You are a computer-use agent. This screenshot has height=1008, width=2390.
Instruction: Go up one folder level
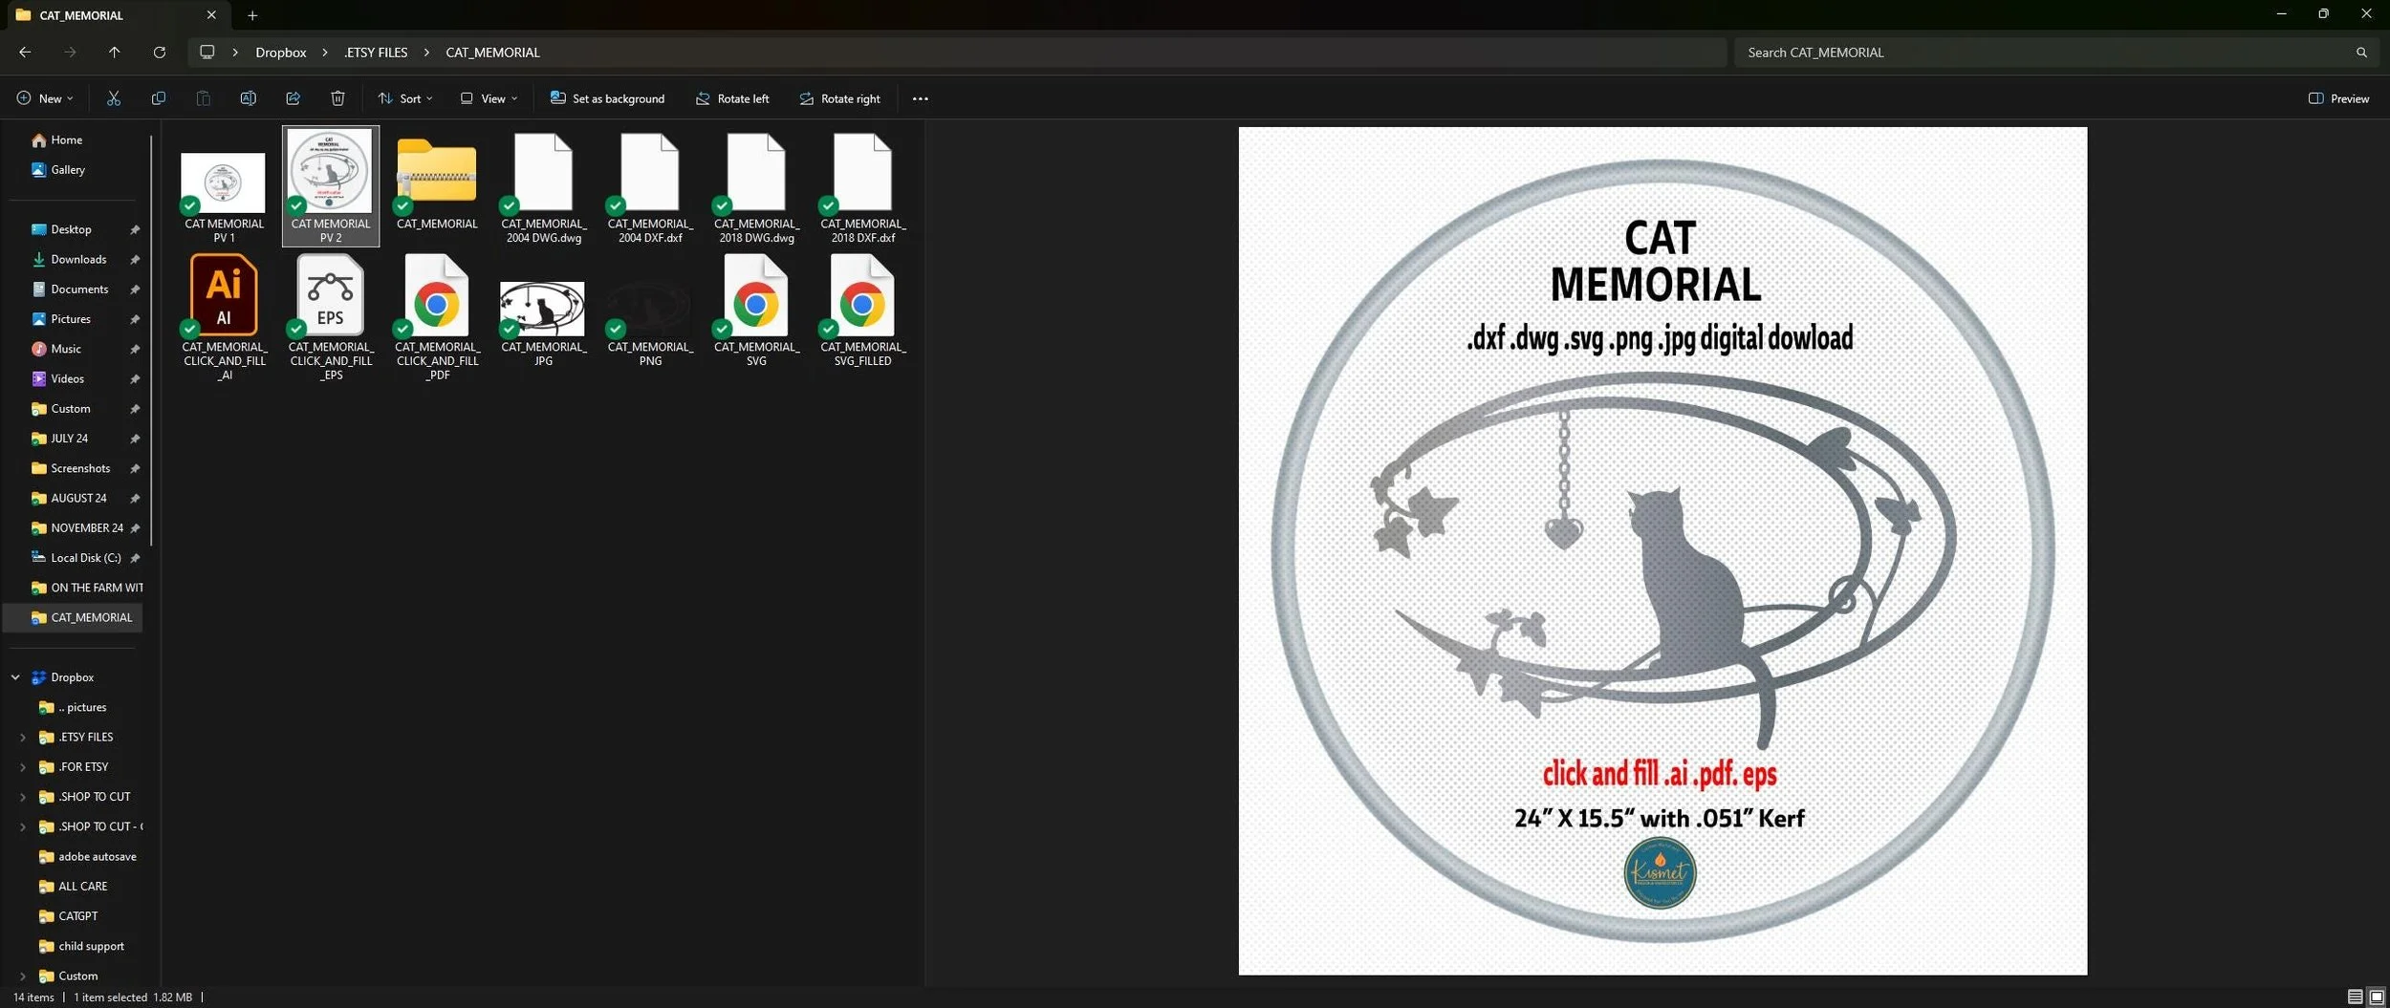tap(114, 53)
